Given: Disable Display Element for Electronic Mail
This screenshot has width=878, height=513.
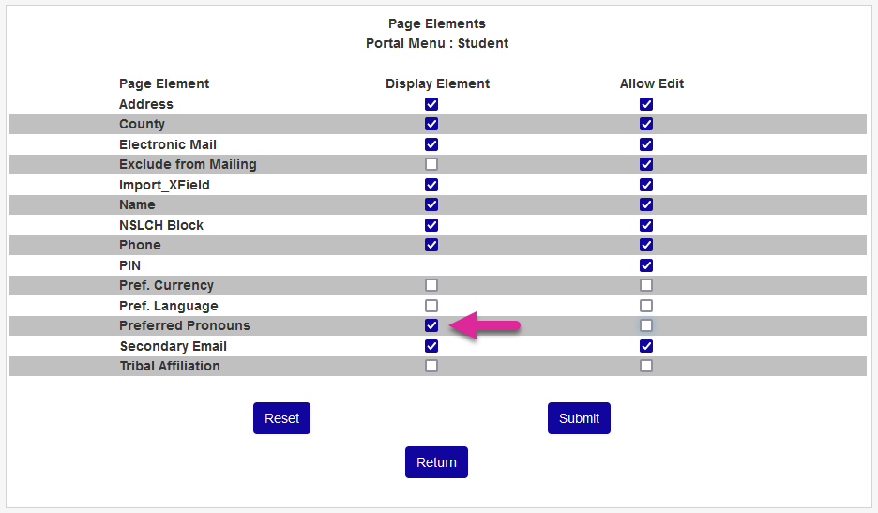Looking at the screenshot, I should 431,144.
